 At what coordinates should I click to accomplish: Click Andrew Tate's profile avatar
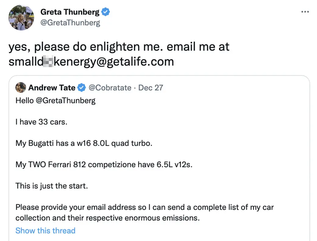point(20,87)
